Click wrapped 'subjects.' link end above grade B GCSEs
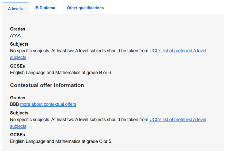 18,58
